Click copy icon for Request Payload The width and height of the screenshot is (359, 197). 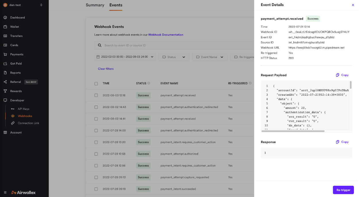tap(337, 75)
